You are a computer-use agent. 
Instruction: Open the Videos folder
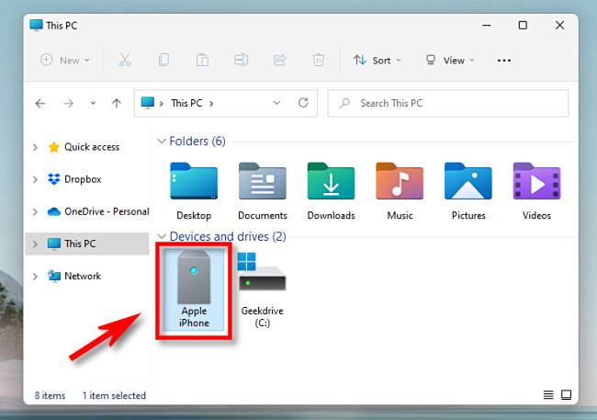[536, 190]
